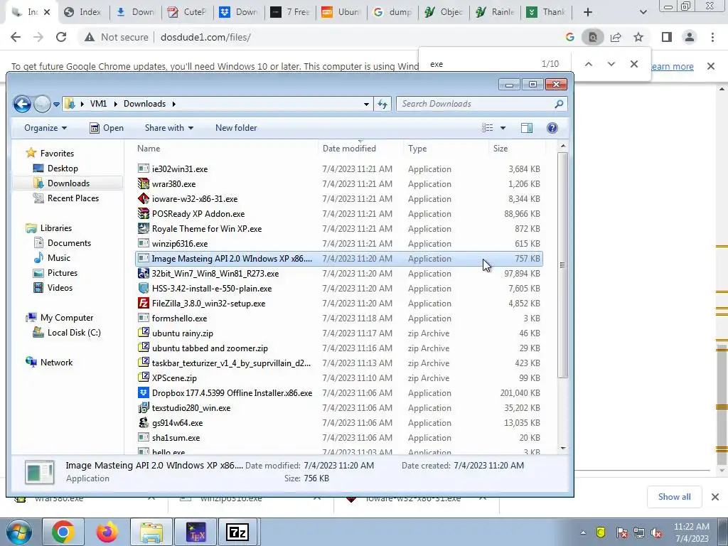This screenshot has width=728, height=546.
Task: Select the HSS-3.42-install-e-550-plain.exe icon
Action: coord(144,289)
